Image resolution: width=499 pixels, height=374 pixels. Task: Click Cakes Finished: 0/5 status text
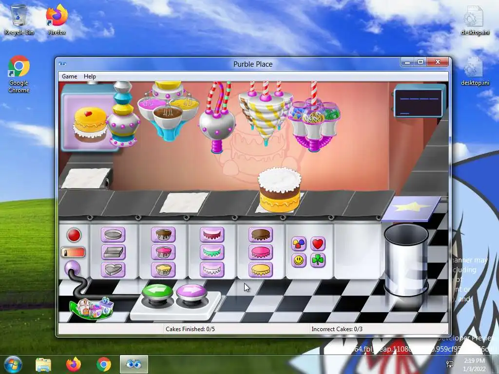coord(190,329)
